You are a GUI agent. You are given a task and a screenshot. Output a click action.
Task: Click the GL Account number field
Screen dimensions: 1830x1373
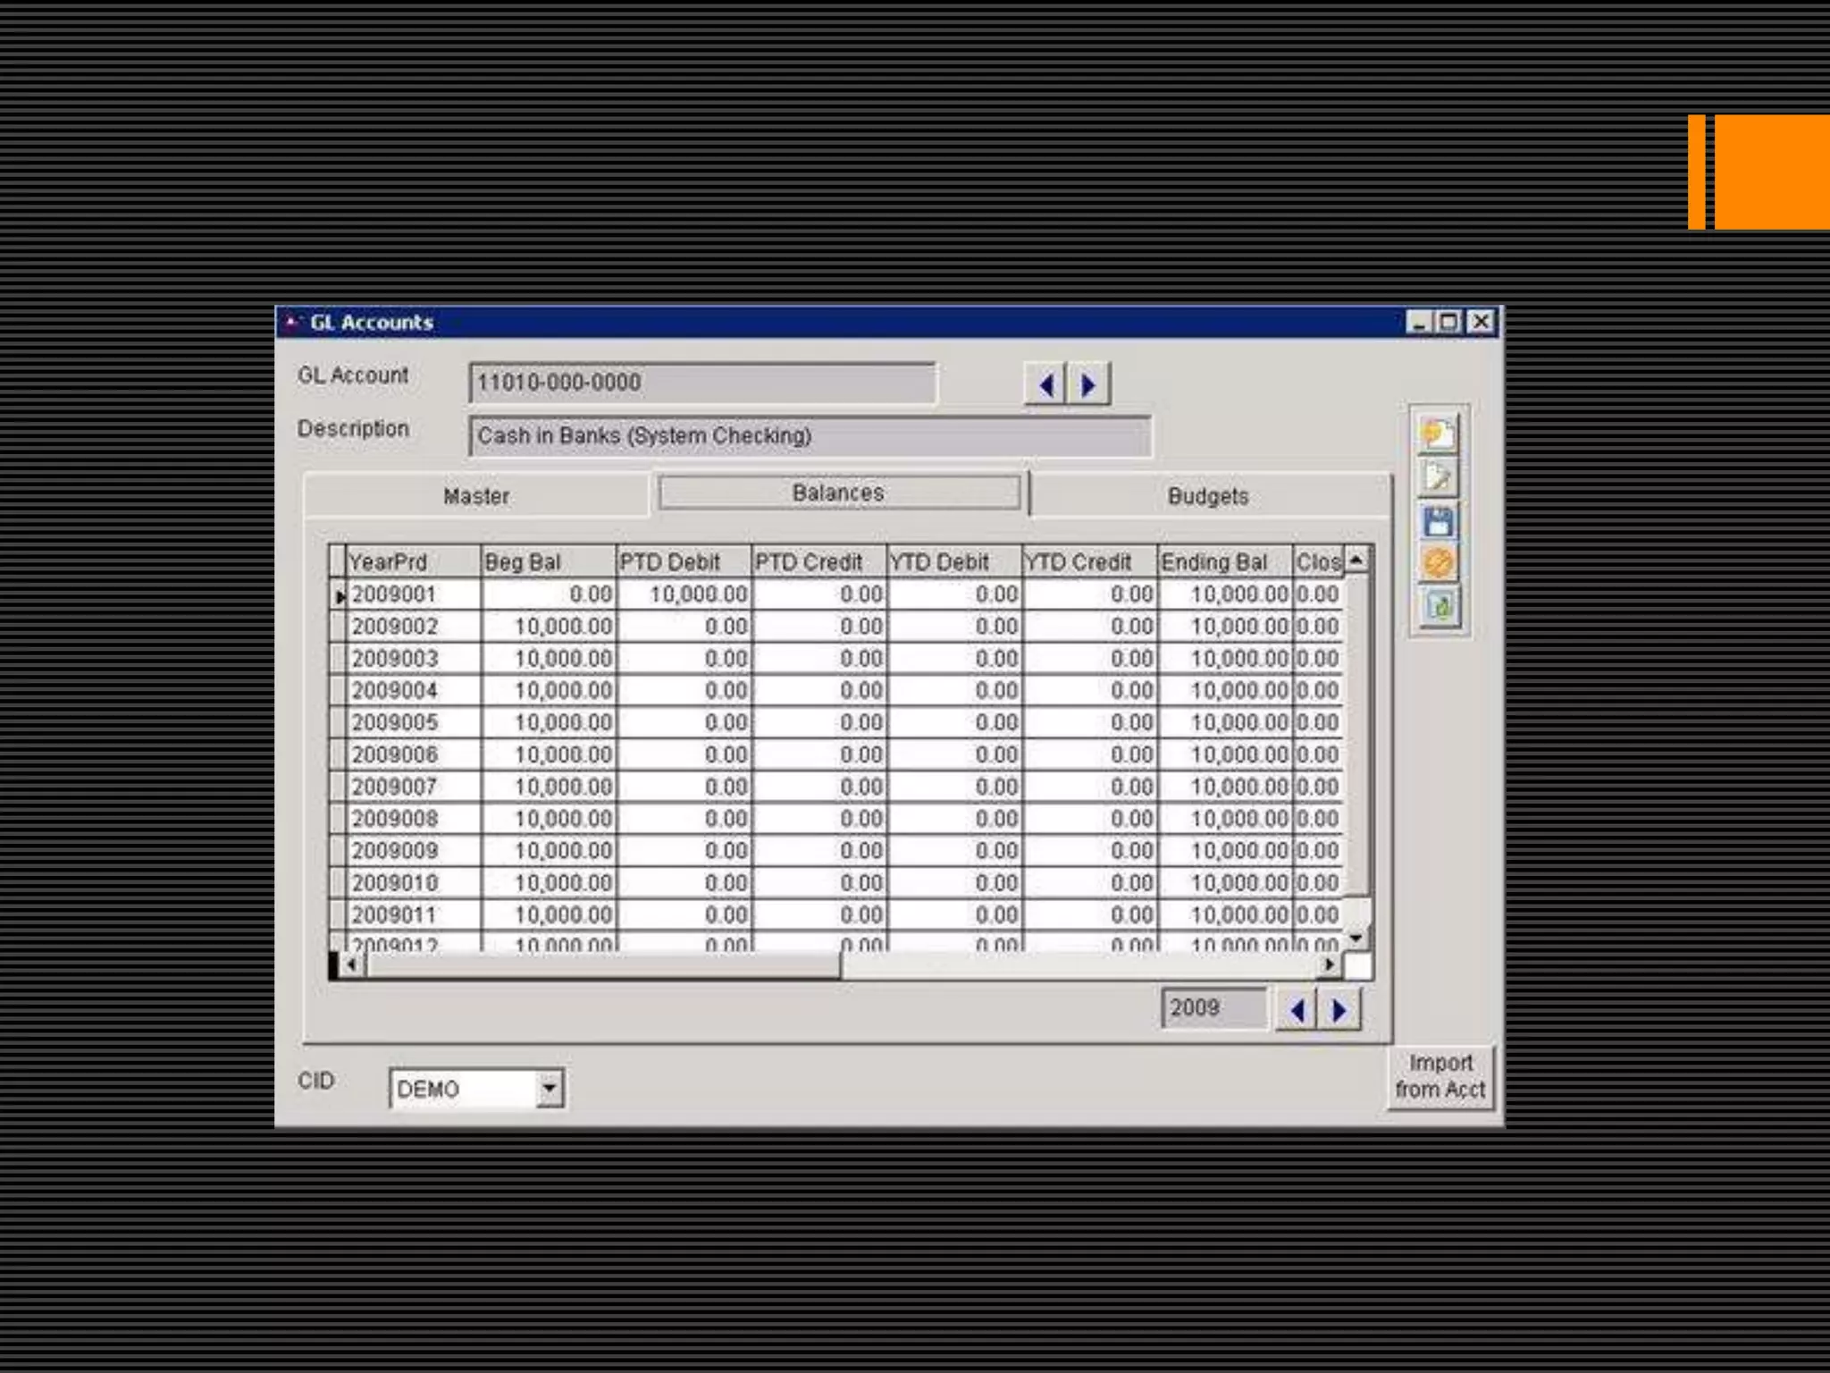(x=701, y=383)
